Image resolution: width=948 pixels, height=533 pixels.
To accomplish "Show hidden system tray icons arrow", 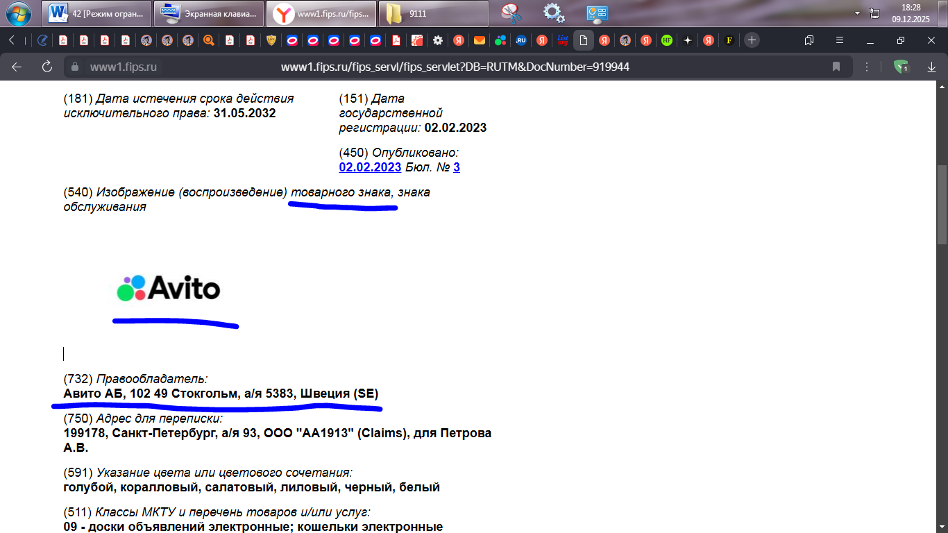I will [857, 13].
